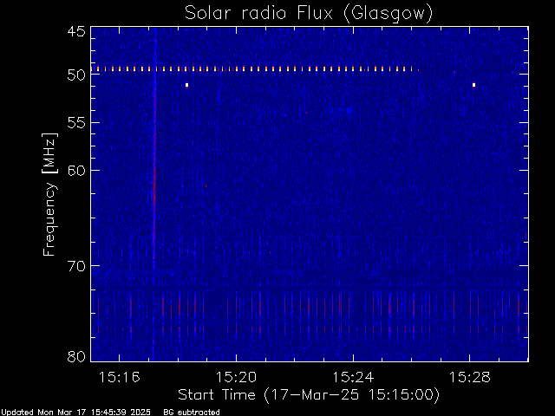Click the 45 MHz axis value

coord(76,31)
